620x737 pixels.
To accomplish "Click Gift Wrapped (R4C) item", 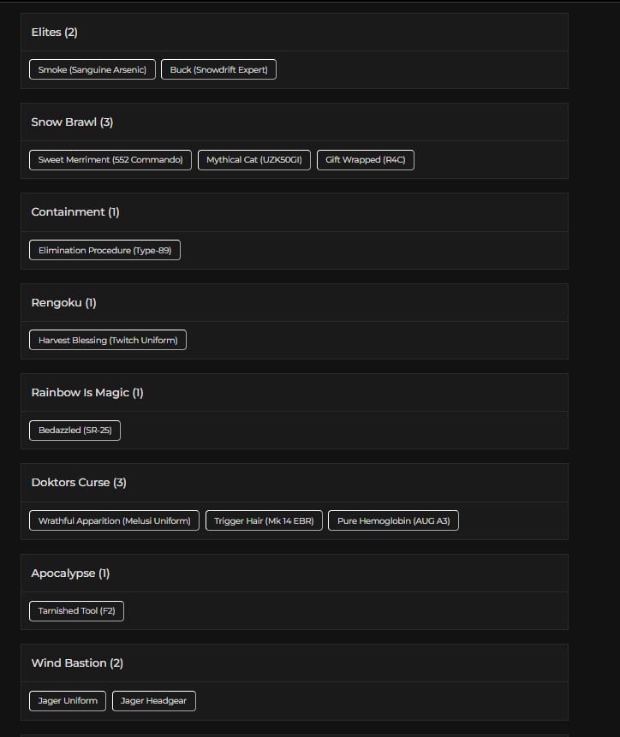I will [x=365, y=160].
